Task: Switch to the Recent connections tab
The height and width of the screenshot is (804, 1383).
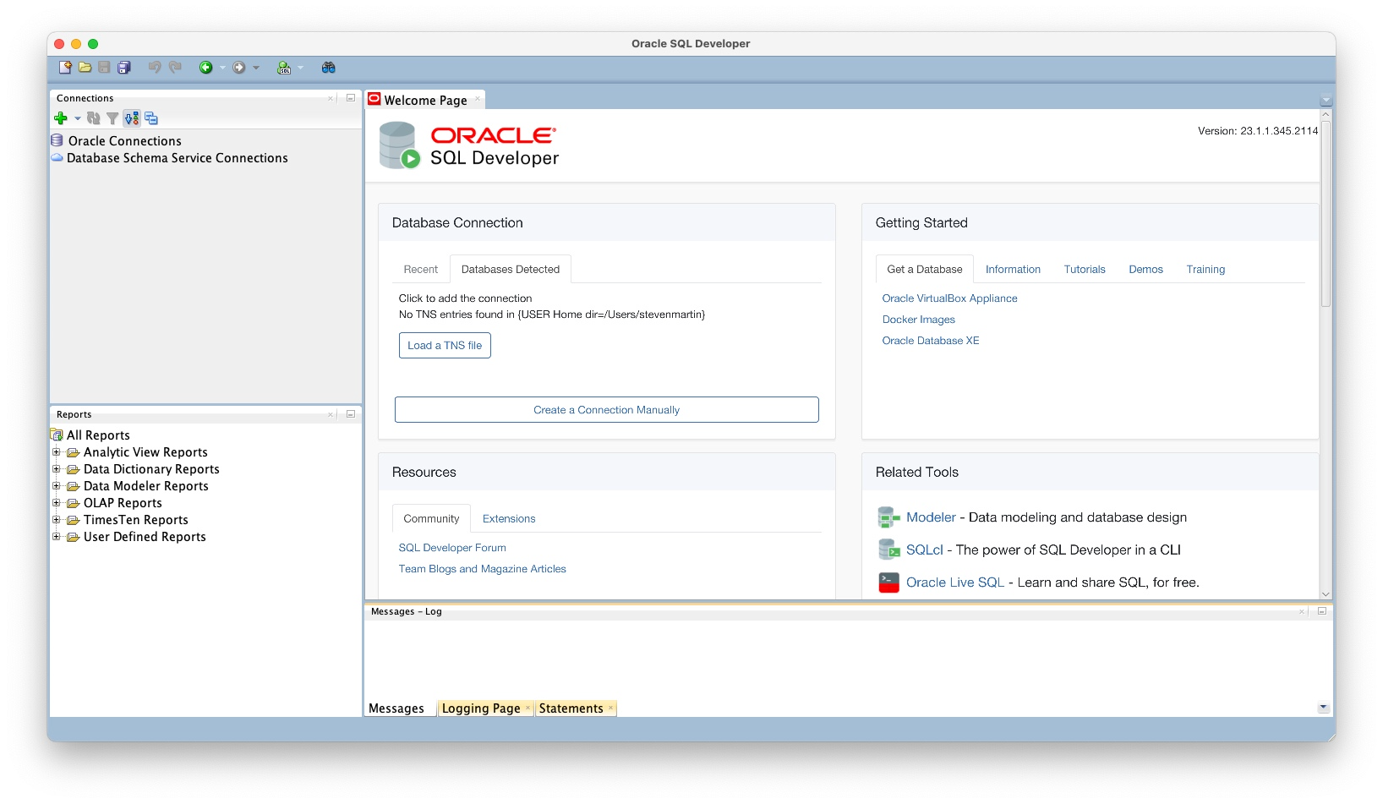Action: pyautogui.click(x=420, y=269)
